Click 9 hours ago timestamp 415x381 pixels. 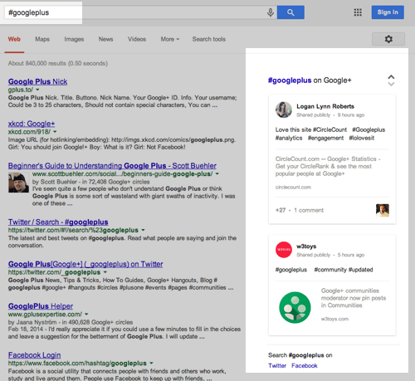tap(351, 115)
